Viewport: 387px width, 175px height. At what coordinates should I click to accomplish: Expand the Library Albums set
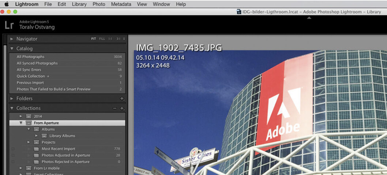coord(36,136)
